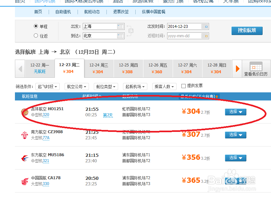Sort by 起抵时间 column arrow
This screenshot has height=198, width=271.
coord(100,96)
